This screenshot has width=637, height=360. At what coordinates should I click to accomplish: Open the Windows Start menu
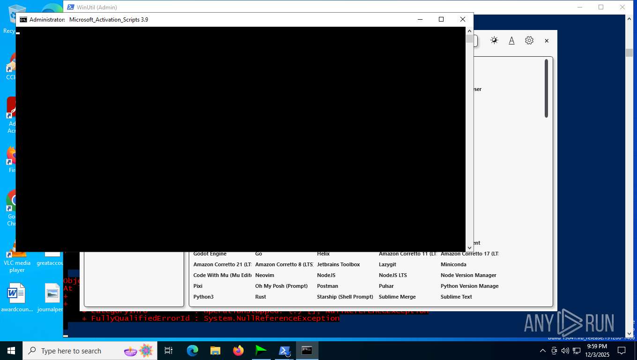coord(11,351)
